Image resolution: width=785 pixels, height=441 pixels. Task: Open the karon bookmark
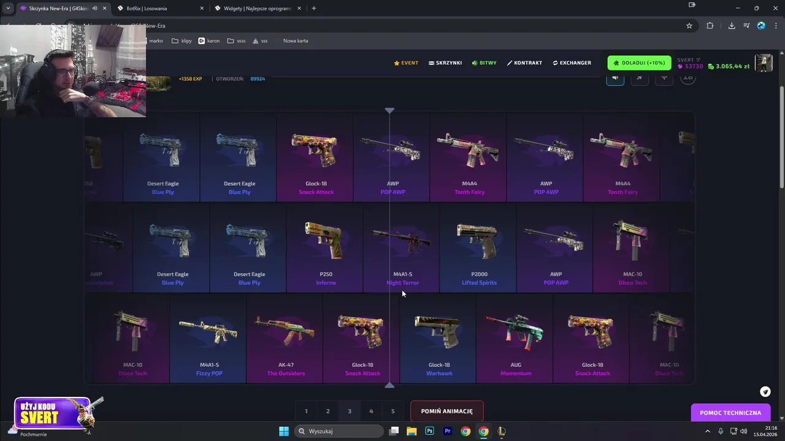209,41
